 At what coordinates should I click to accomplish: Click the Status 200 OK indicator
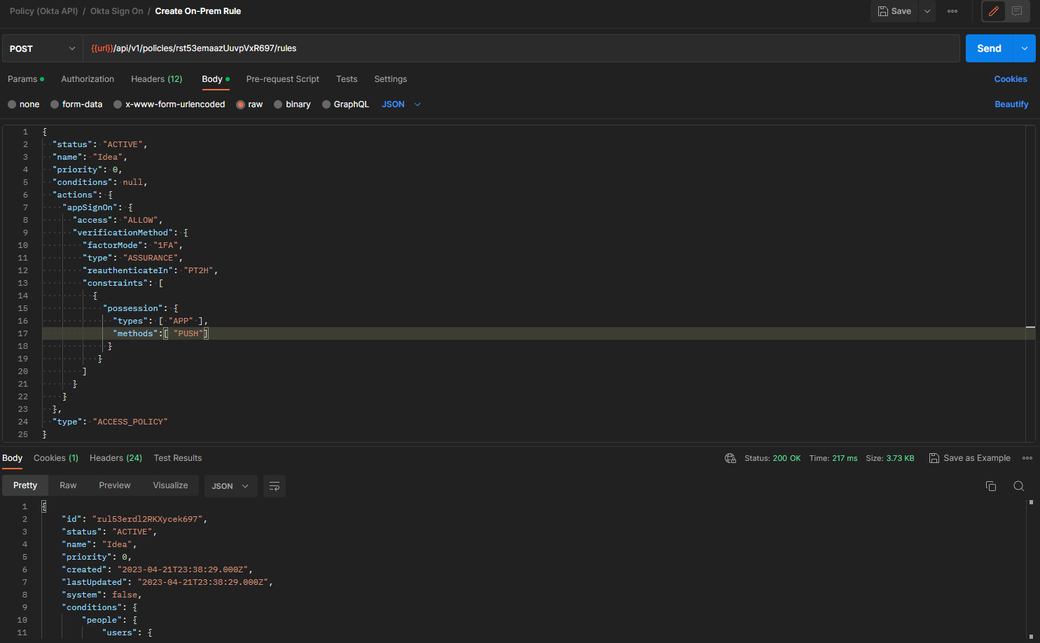772,458
